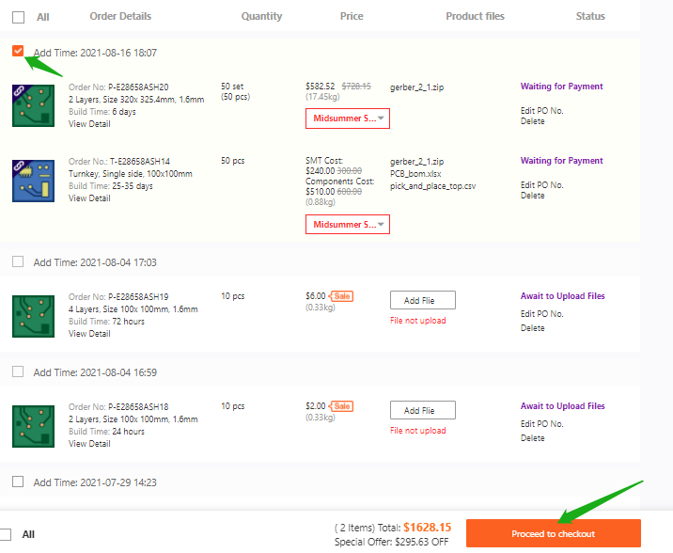Screen dimensions: 673x553
Task: Click Add File for order P-E28658ASH19
Action: click(x=422, y=300)
